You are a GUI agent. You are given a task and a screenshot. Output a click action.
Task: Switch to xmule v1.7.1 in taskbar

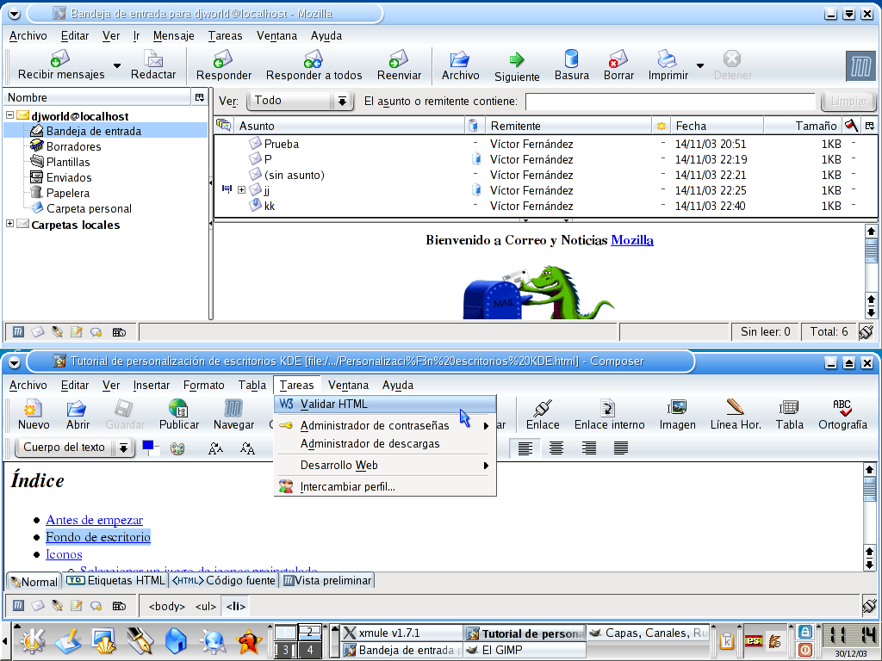pos(402,633)
